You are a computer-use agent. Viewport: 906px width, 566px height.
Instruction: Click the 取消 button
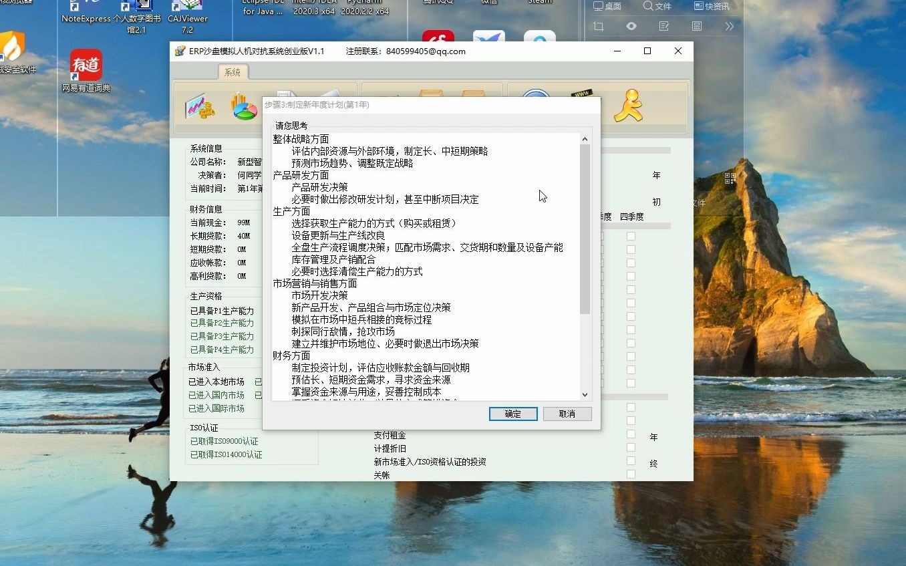(567, 414)
